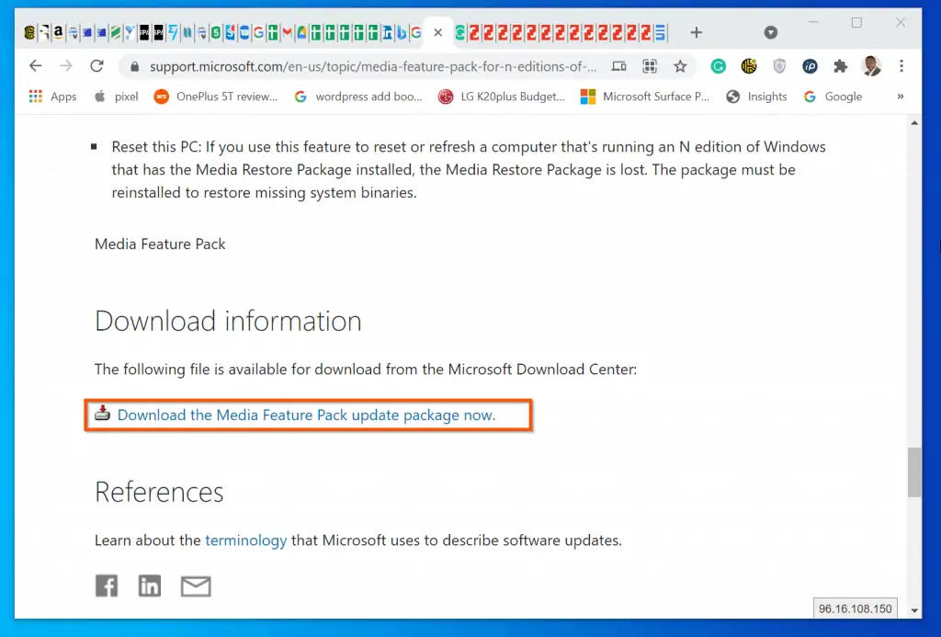
Task: Switch to the last blue Docs tab
Action: coord(660,32)
